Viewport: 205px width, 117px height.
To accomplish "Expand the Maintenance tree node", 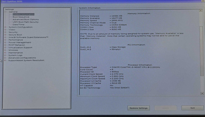I will point(5,53).
